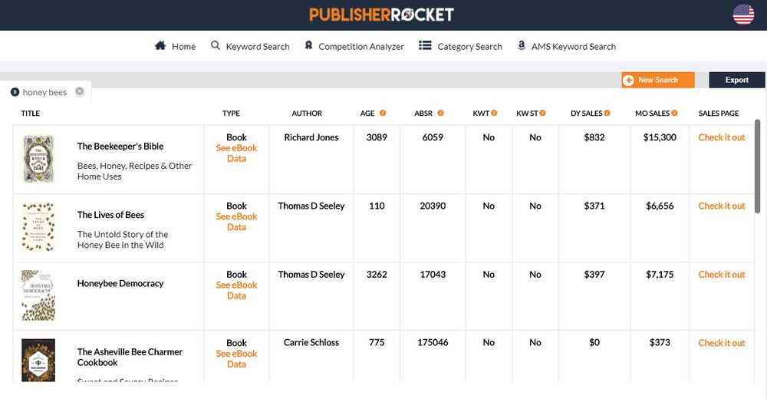Open Keyword Search
The height and width of the screenshot is (399, 767).
[x=250, y=46]
